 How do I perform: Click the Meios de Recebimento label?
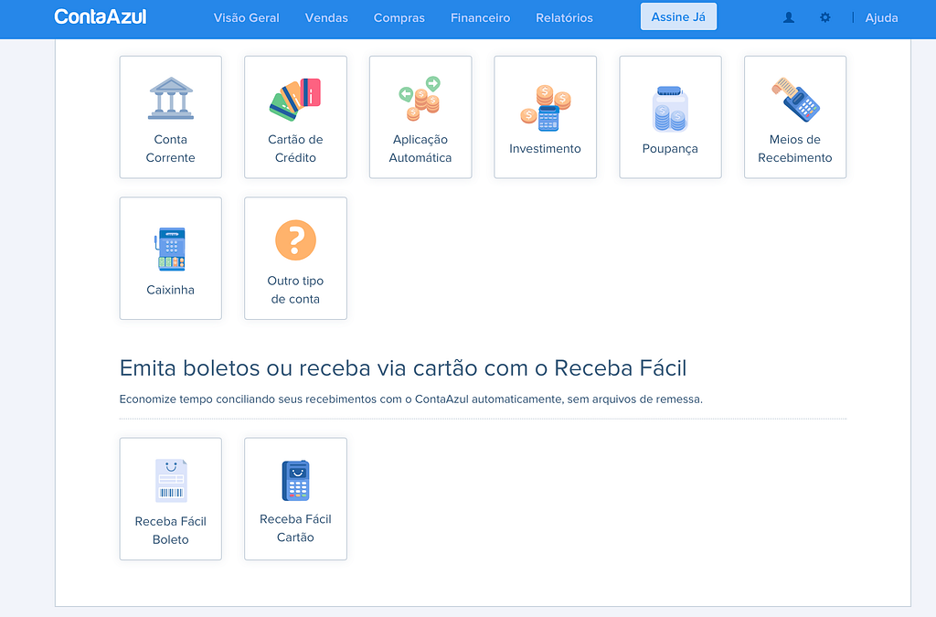[x=795, y=149]
